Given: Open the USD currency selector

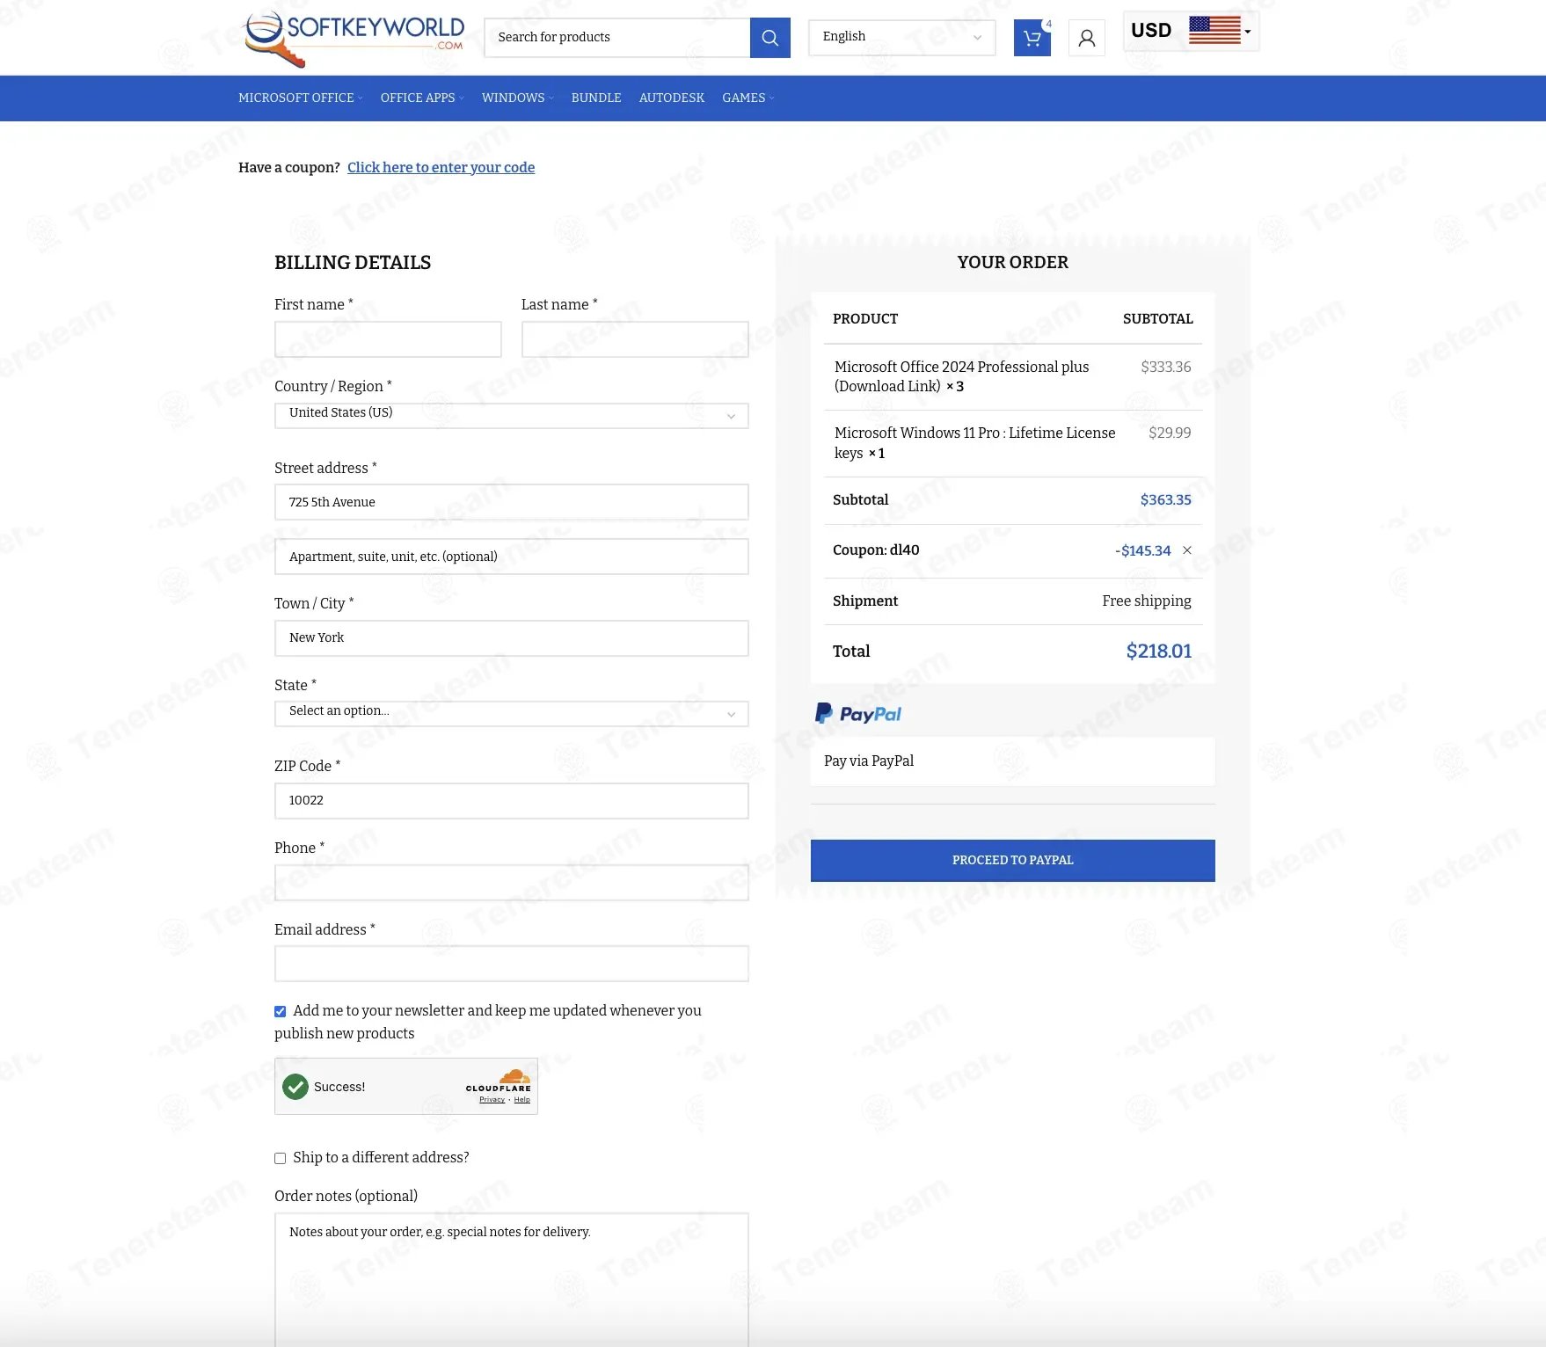Looking at the screenshot, I should (1191, 31).
